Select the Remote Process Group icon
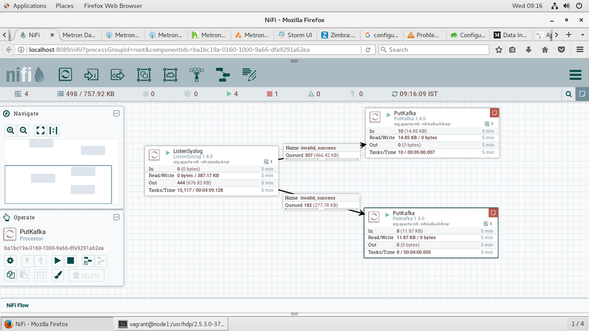Viewport: 589px width, 331px height. [170, 75]
